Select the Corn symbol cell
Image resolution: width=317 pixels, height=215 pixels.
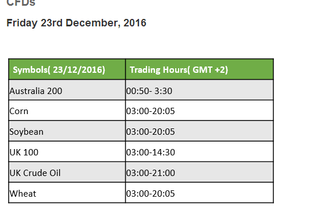point(67,111)
